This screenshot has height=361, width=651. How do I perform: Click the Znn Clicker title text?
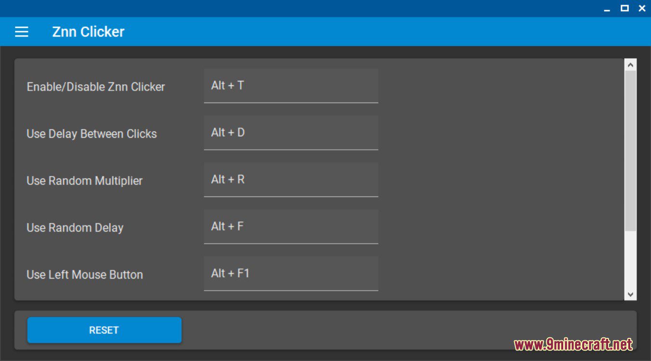(88, 32)
